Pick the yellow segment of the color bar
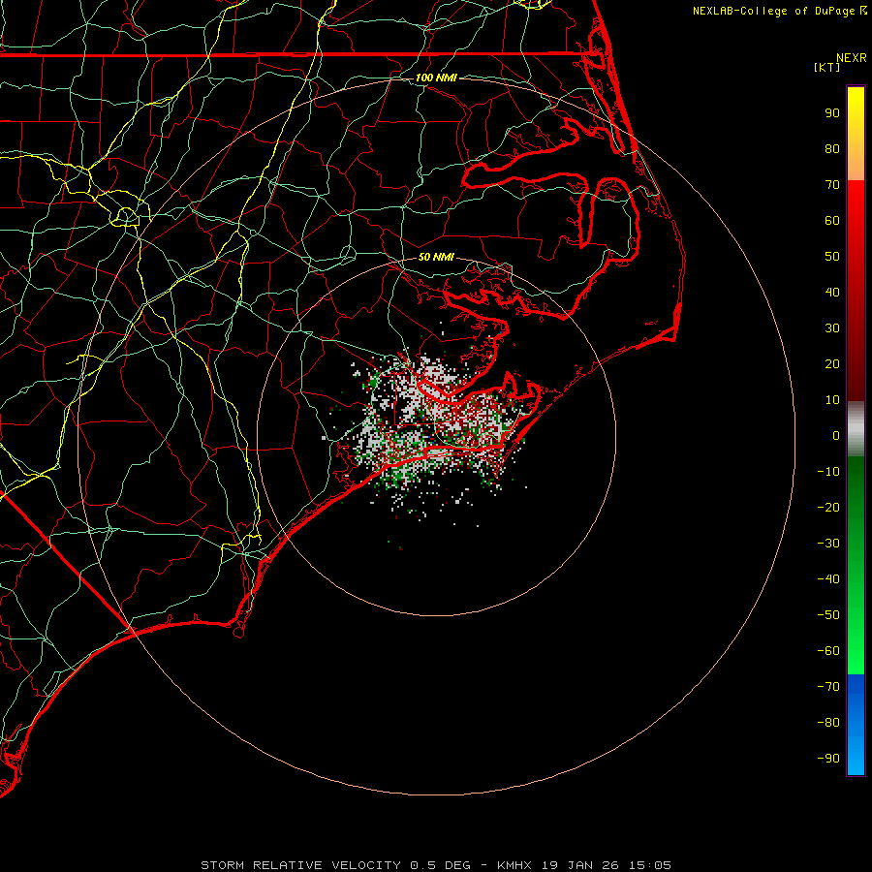 856,134
